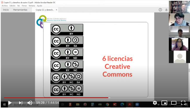This screenshot has height=108, width=190.
Task: Open Acrobat notifications bell
Action: 166,10
